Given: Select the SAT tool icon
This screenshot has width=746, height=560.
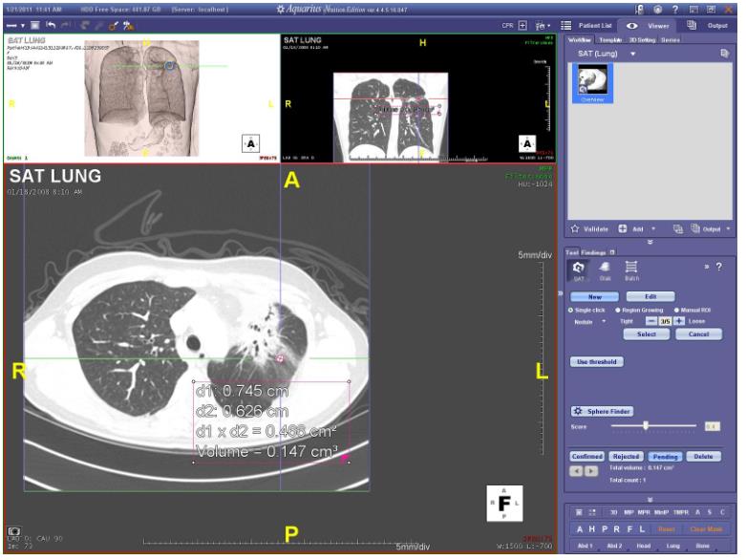Looking at the screenshot, I should point(579,270).
